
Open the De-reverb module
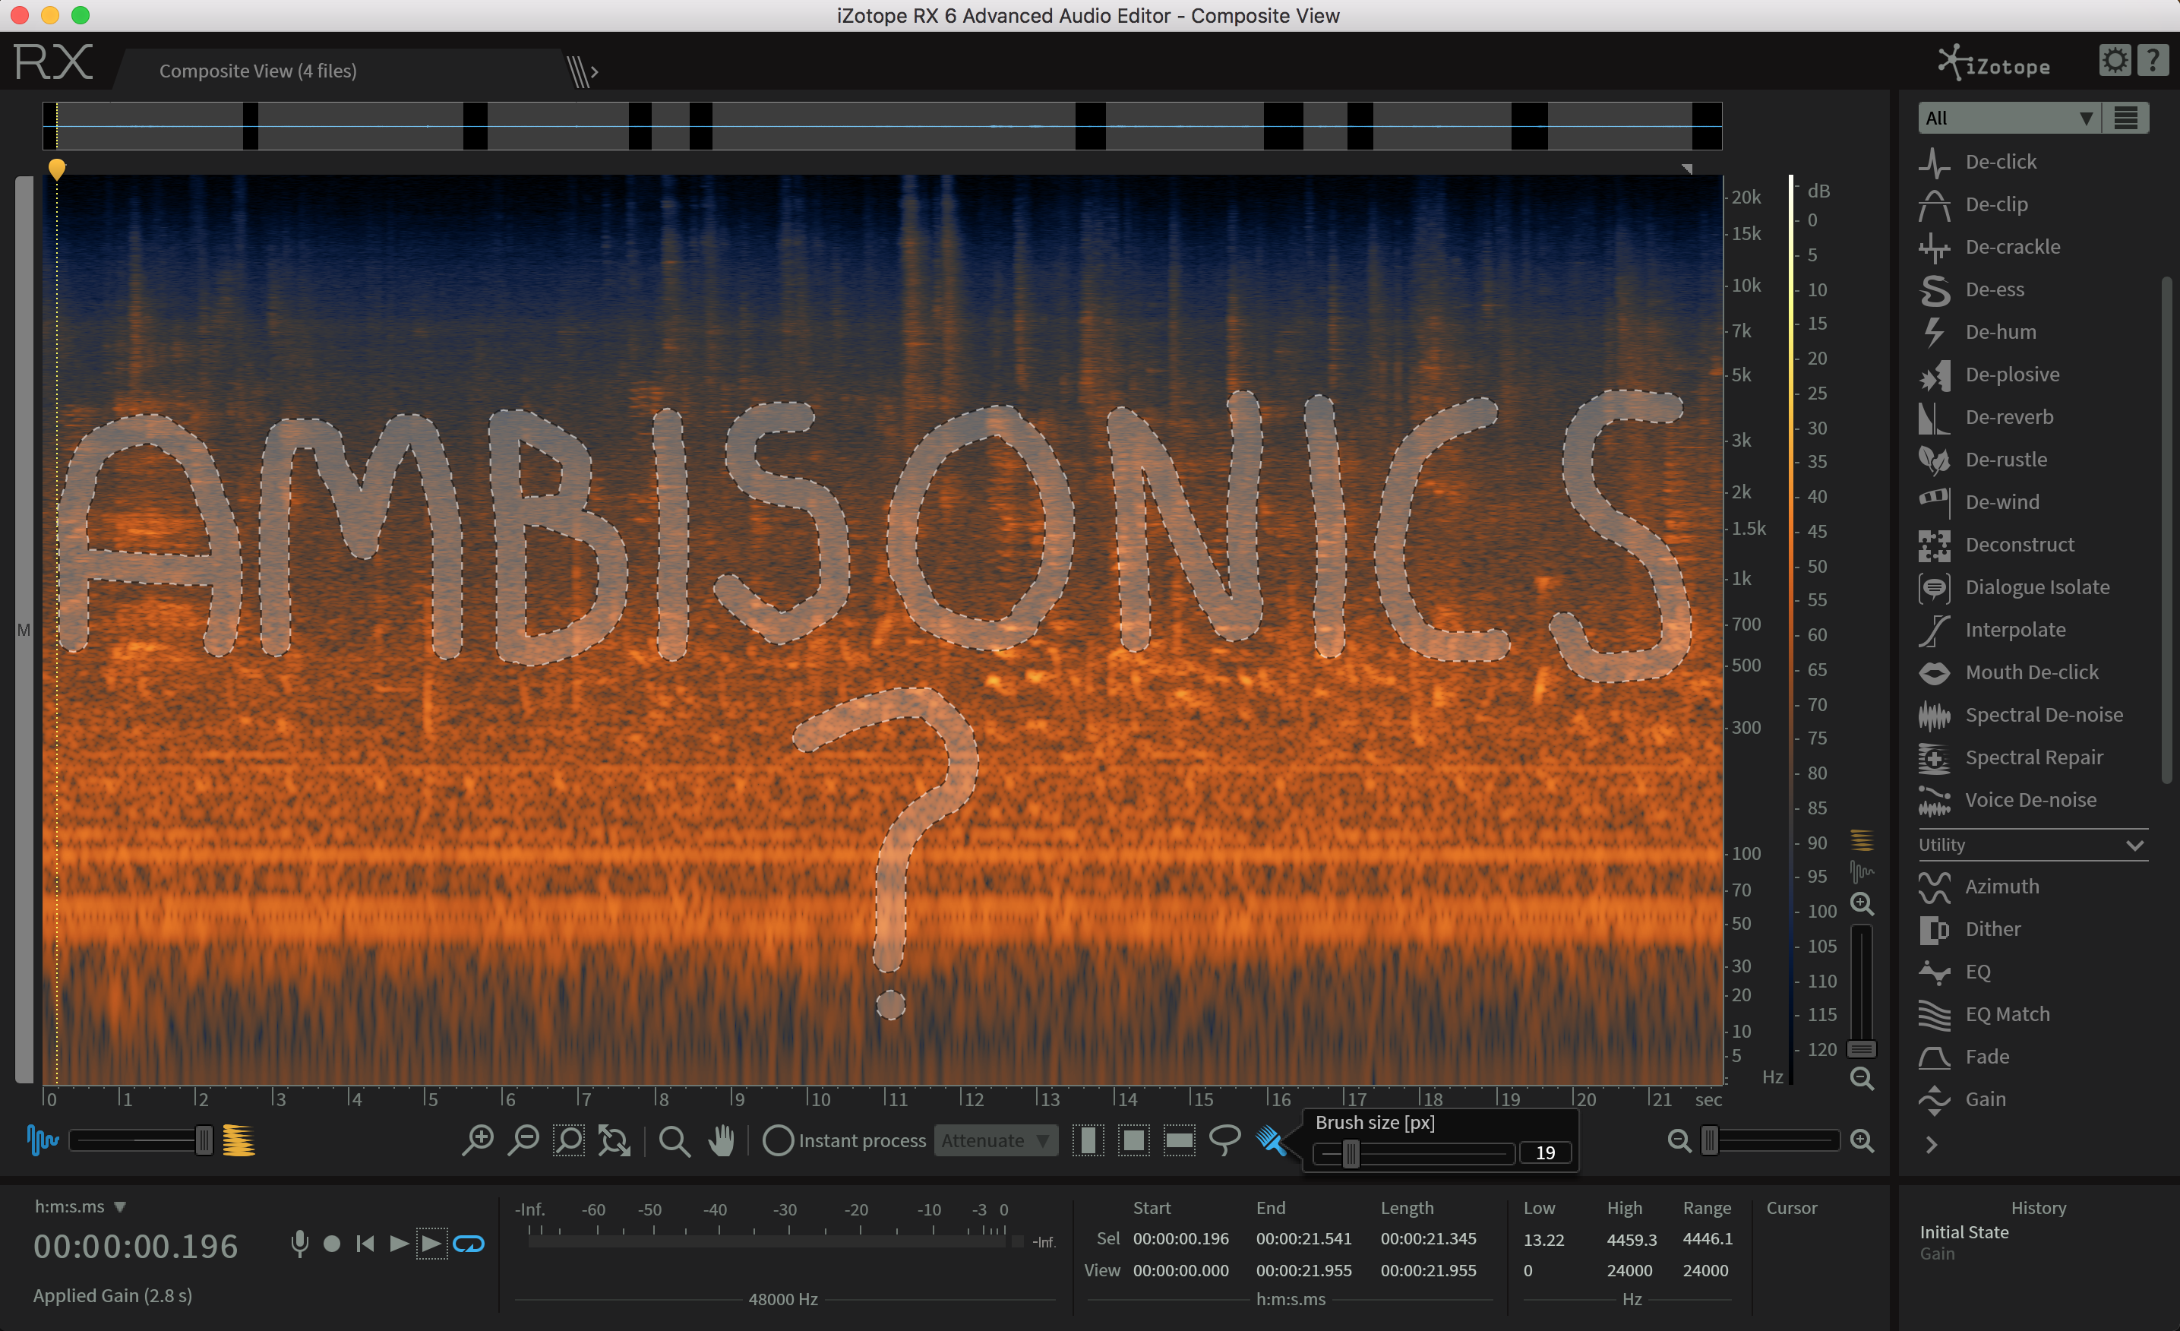[2008, 417]
